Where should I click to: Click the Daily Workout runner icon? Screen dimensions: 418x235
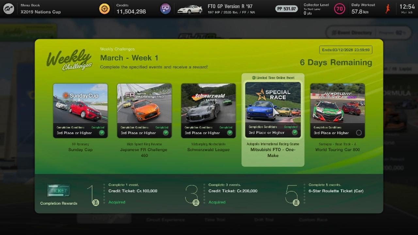coord(388,9)
